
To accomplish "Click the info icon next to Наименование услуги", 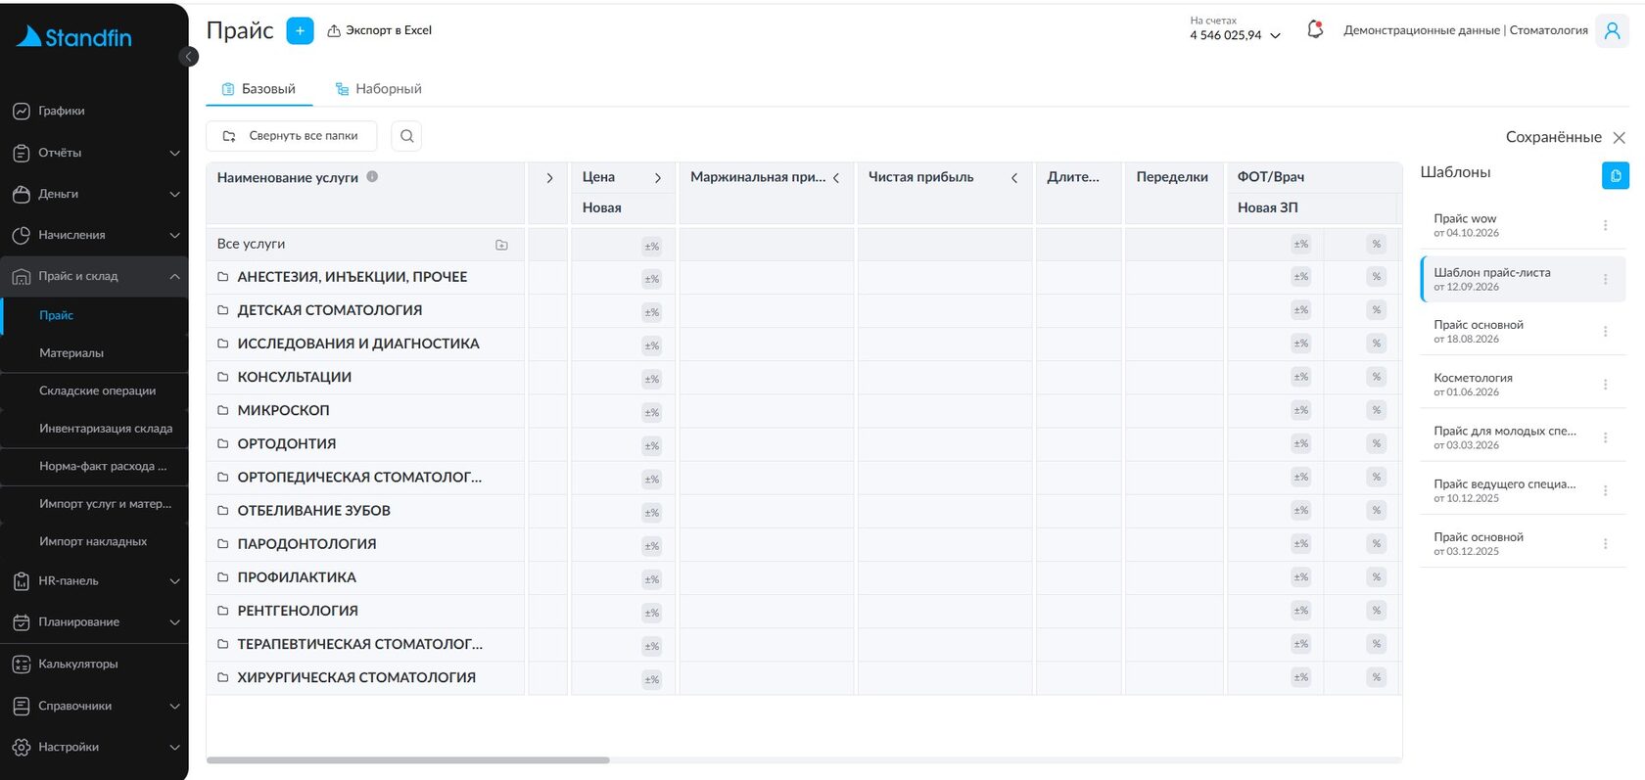I will click(372, 177).
